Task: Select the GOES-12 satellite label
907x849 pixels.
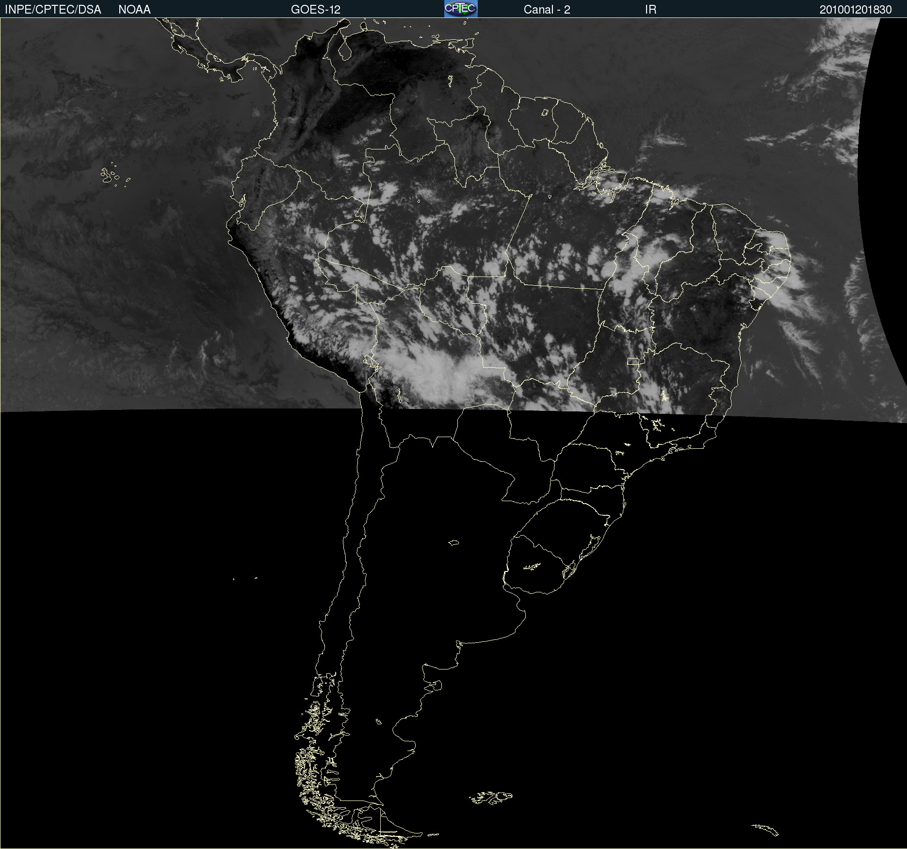Action: (316, 10)
